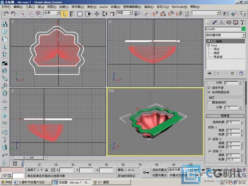Switch to the Motion command panel tab
248x186 pixels.
(x=229, y=22)
